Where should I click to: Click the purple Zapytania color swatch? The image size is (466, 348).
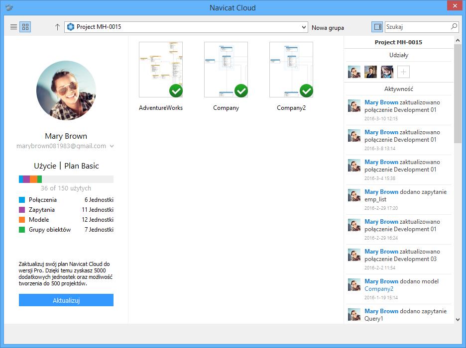22,210
